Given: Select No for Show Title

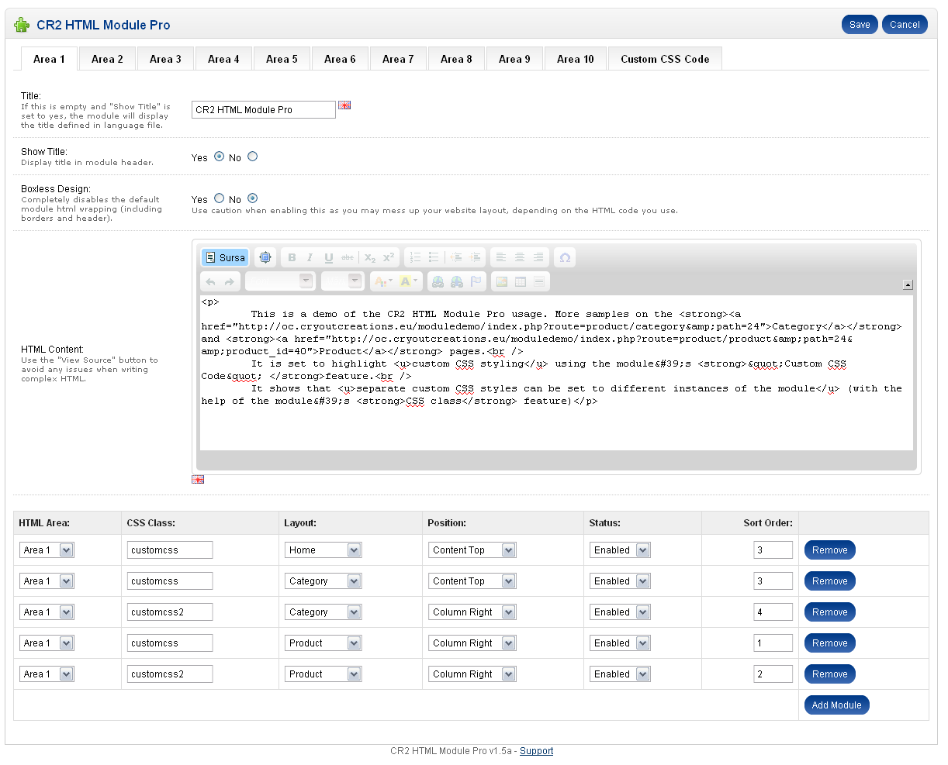Looking at the screenshot, I should pyautogui.click(x=253, y=157).
